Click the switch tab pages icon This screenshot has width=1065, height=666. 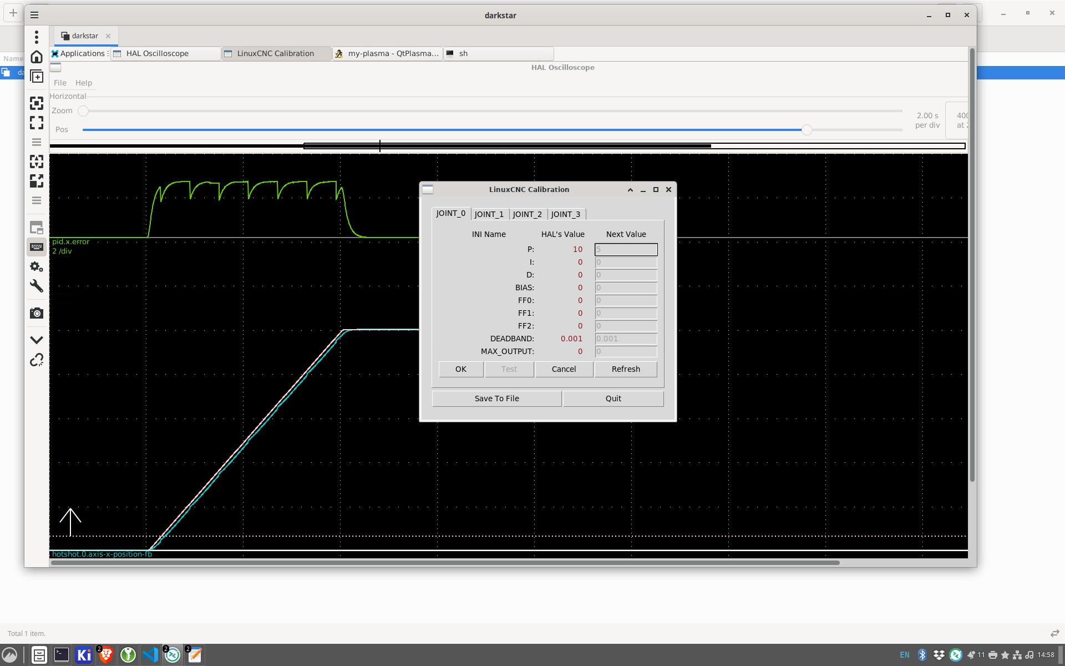37,228
